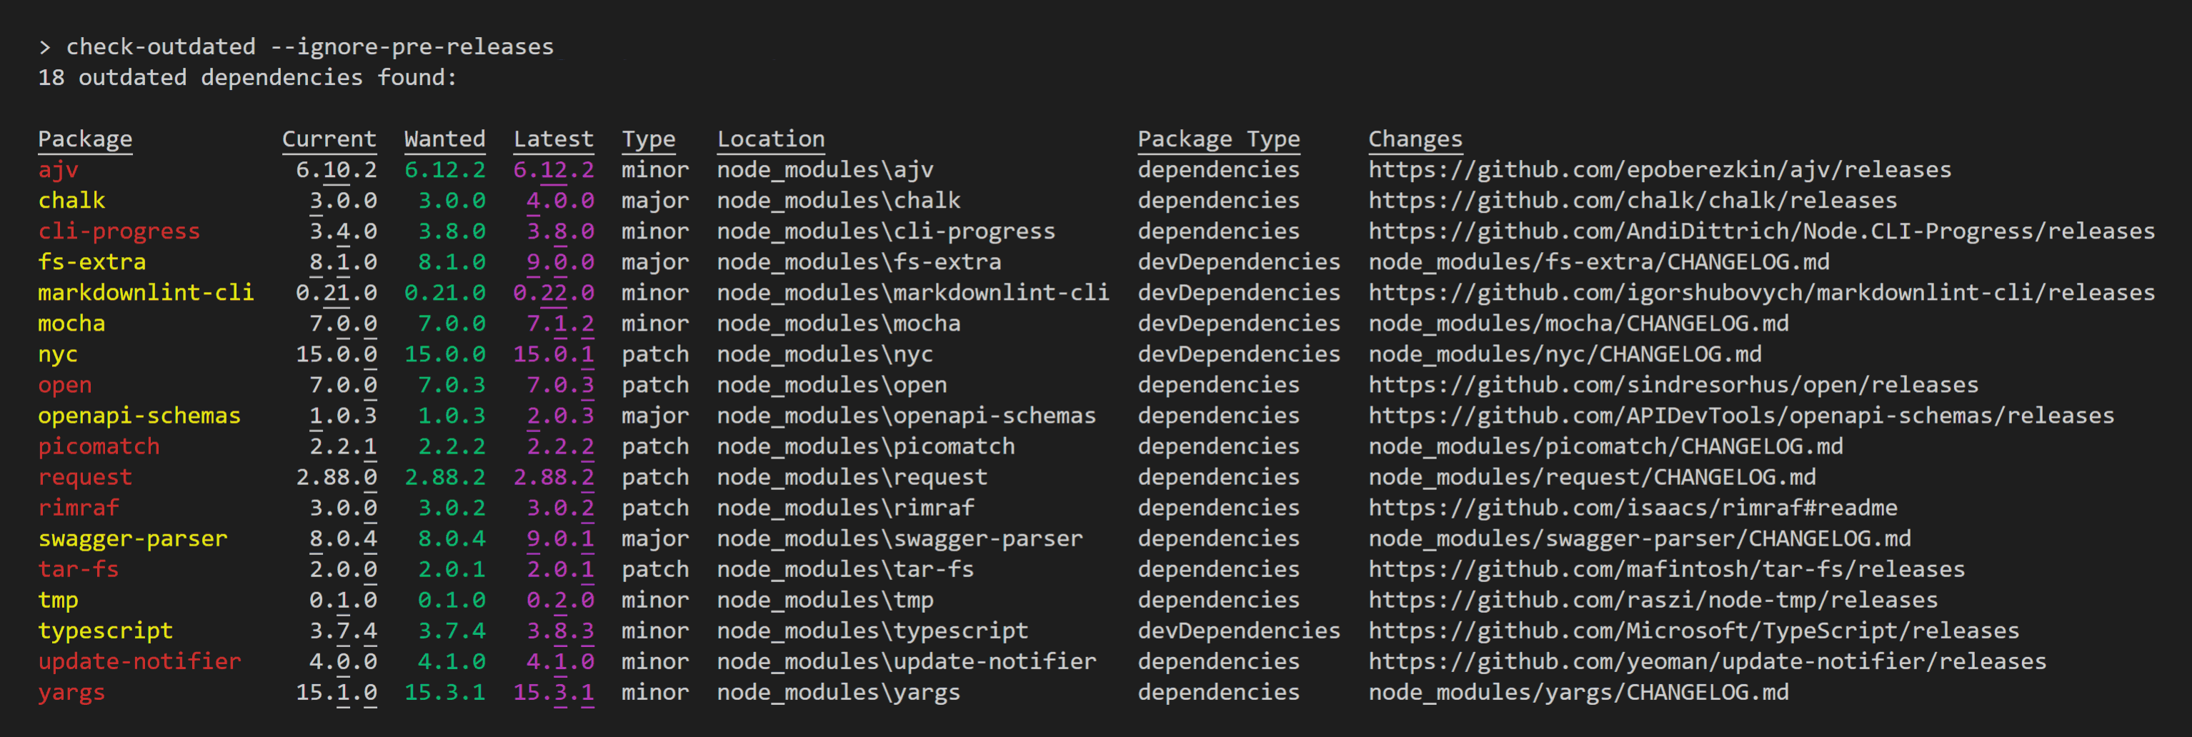Open the node-tmp releases link
The height and width of the screenshot is (737, 2192).
click(x=1653, y=600)
